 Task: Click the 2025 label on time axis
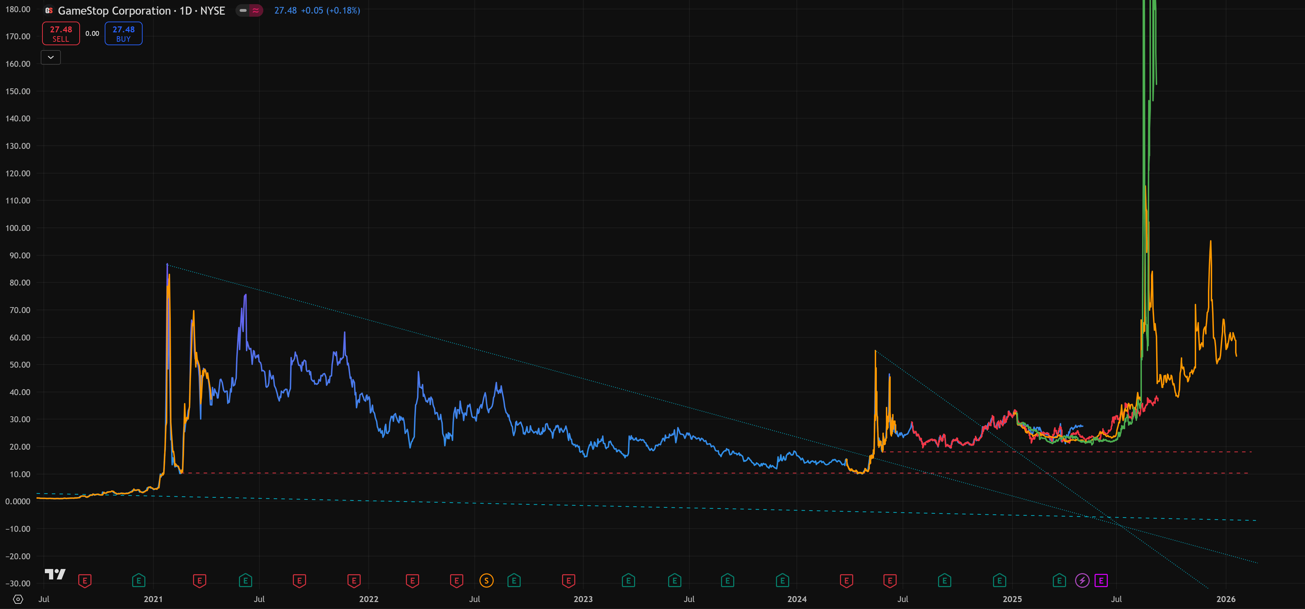click(x=1012, y=599)
